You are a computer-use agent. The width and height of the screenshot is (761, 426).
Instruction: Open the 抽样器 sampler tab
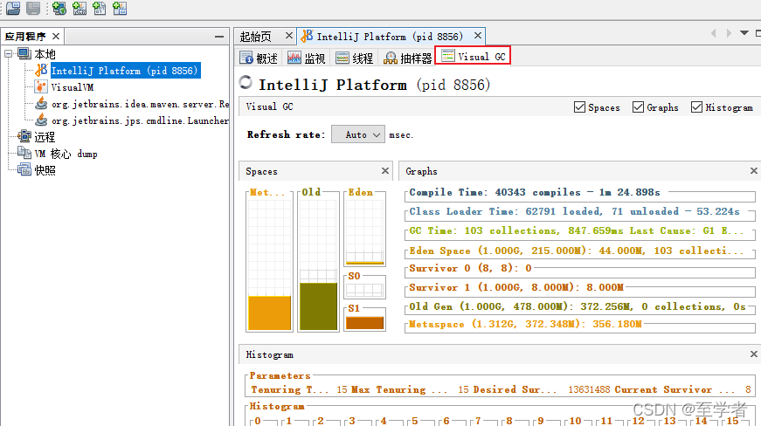click(407, 58)
